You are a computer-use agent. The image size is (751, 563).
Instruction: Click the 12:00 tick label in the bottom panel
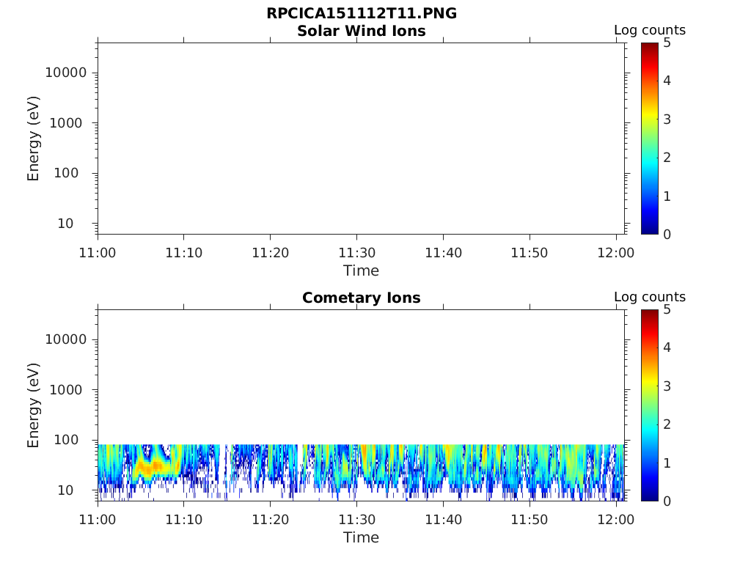616,520
